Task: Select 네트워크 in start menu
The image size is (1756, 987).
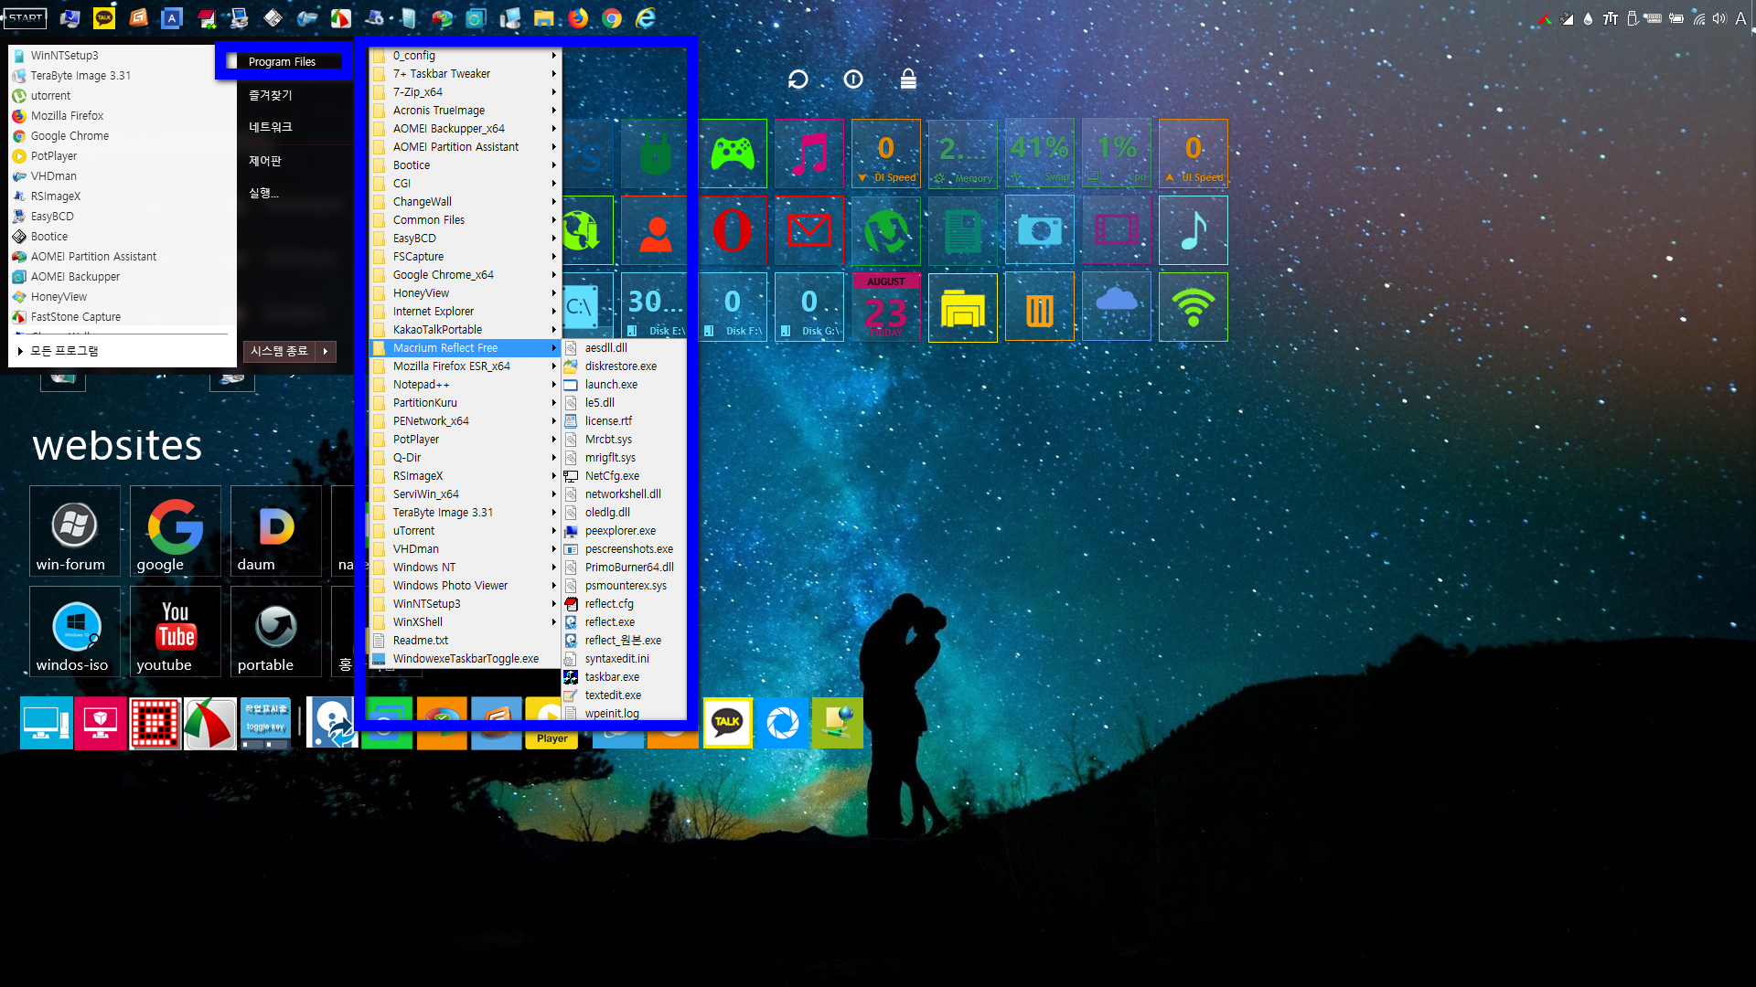Action: point(271,127)
